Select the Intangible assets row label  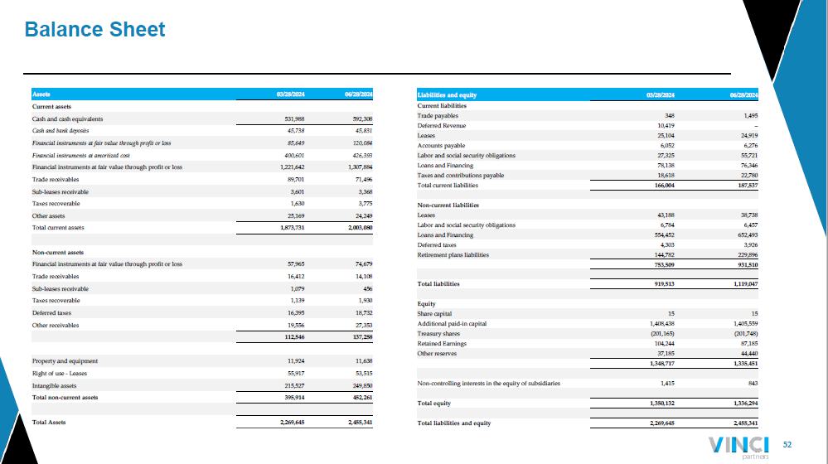[54, 386]
